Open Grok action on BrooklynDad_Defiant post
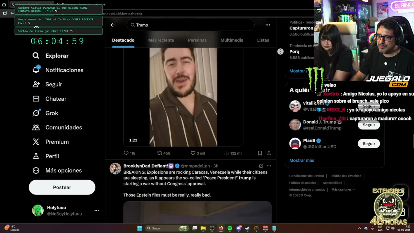414x233 pixels. (261, 166)
